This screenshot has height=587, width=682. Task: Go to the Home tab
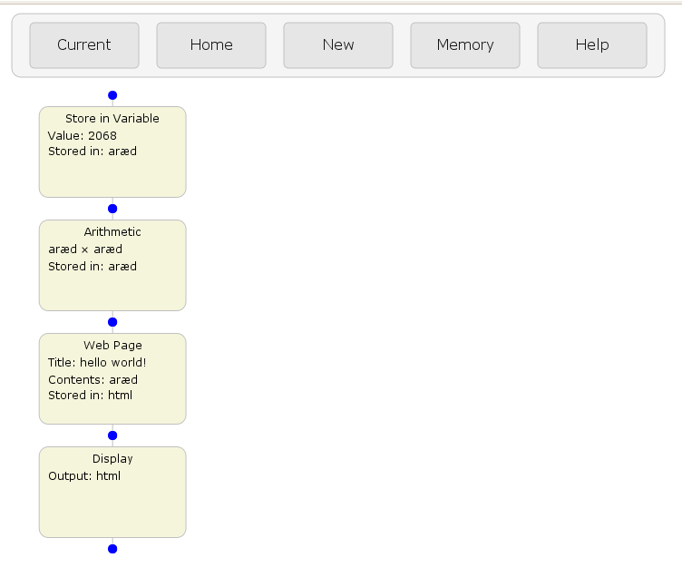(211, 45)
